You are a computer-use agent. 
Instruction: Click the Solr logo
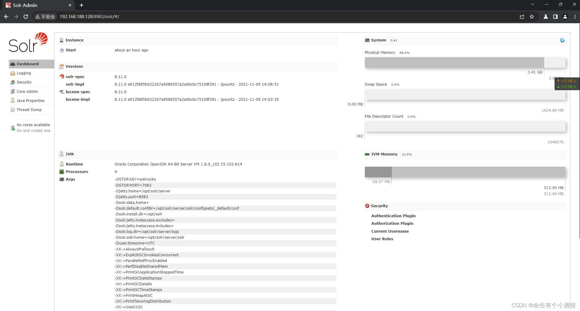point(28,42)
